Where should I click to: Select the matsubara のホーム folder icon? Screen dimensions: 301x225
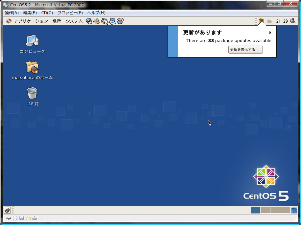click(32, 70)
